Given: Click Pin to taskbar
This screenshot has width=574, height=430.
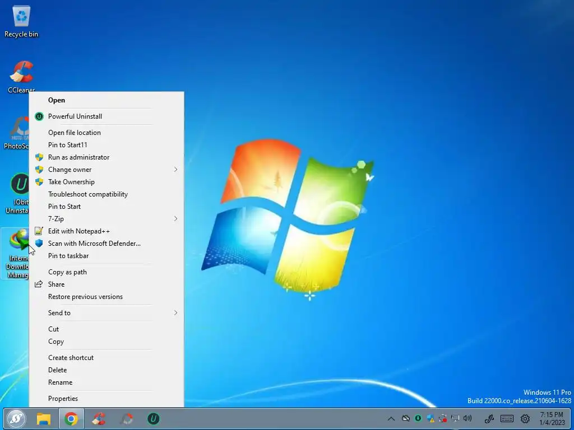Looking at the screenshot, I should 106,256.
